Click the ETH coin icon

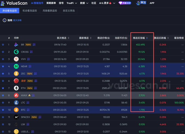(16, 88)
